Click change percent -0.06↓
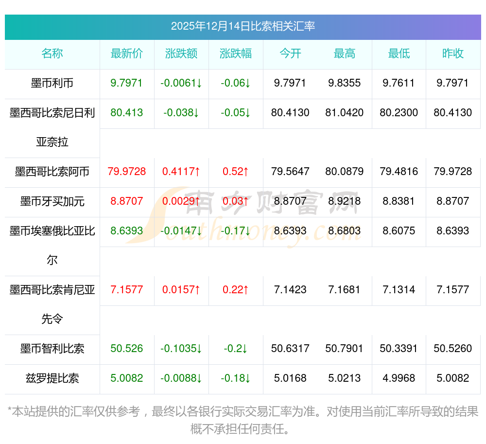Image resolution: width=486 pixels, height=444 pixels. point(236,83)
